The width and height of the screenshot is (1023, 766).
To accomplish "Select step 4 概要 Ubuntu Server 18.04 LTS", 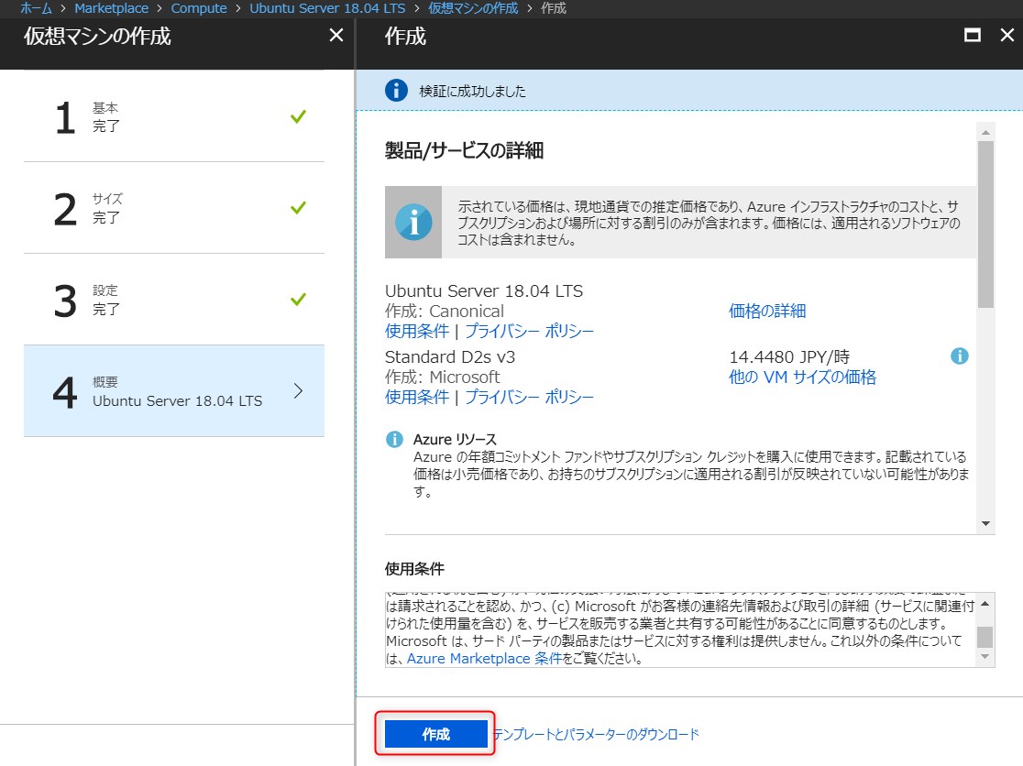I will pyautogui.click(x=174, y=391).
